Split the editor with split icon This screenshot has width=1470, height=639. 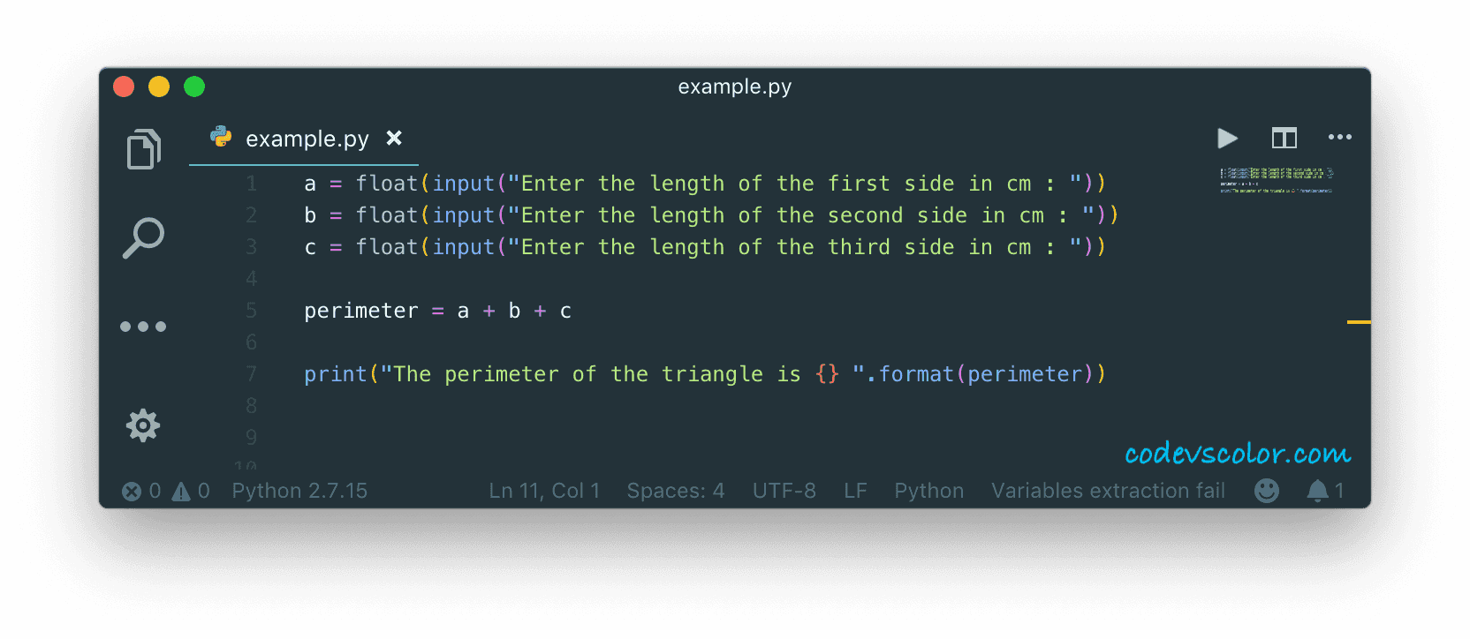(1284, 138)
